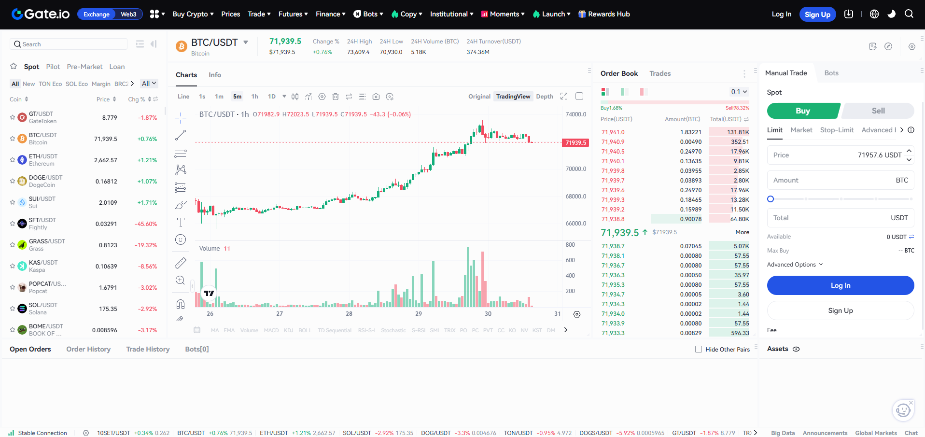This screenshot has width=925, height=437.
Task: Switch to the Bots trading tab
Action: pyautogui.click(x=831, y=73)
